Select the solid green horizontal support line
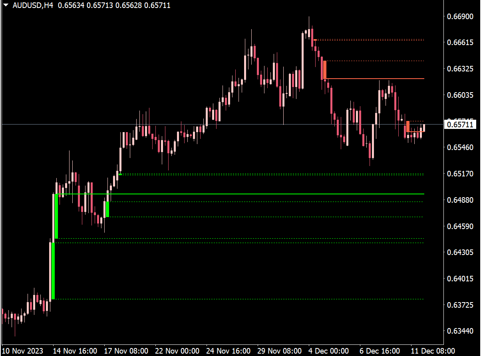Viewport: 481px width, 356px height. tap(240, 194)
